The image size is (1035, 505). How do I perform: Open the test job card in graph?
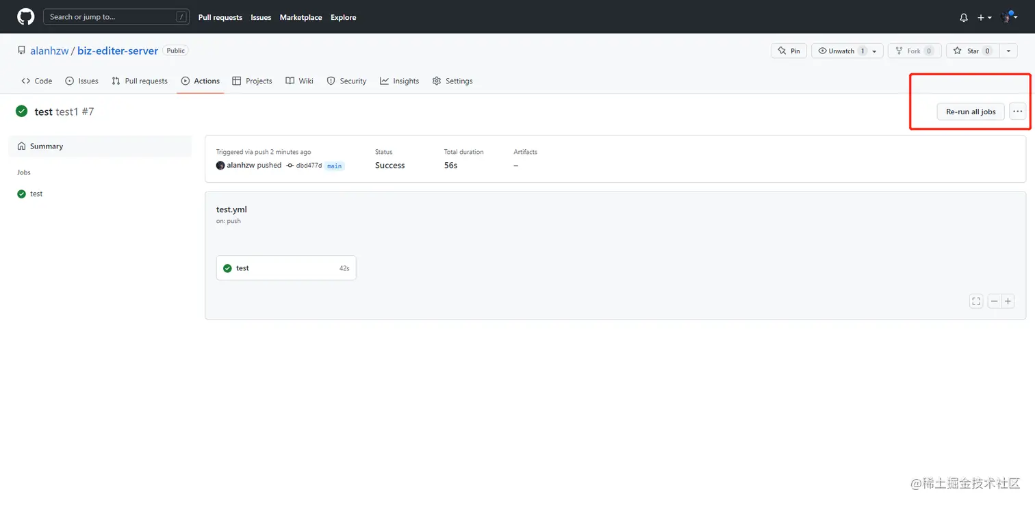click(286, 268)
